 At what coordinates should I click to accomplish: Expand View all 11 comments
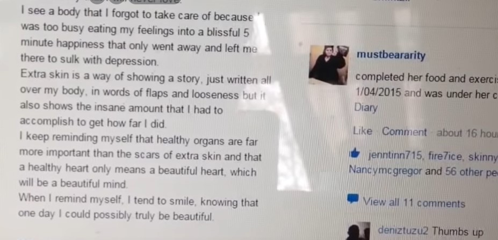(414, 202)
